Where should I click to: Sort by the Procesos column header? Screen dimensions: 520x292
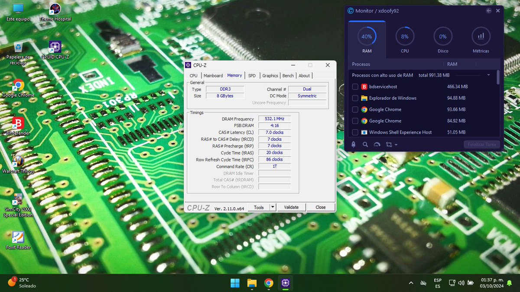click(362, 64)
